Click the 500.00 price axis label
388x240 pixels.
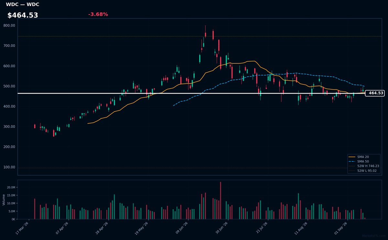coord(9,86)
